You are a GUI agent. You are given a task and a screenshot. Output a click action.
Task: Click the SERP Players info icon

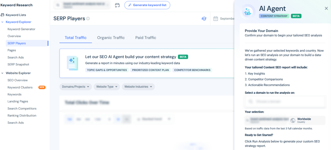point(88,19)
